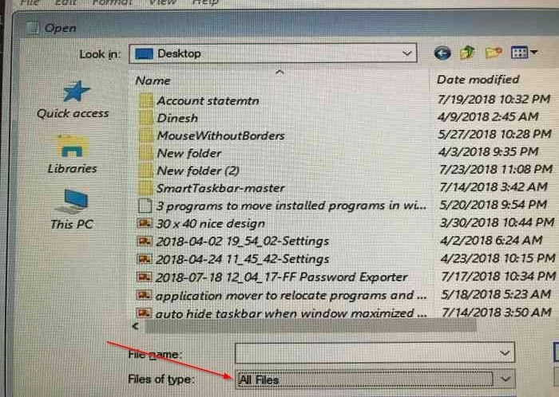Open the Format menu
This screenshot has height=397, width=559.
[x=112, y=2]
